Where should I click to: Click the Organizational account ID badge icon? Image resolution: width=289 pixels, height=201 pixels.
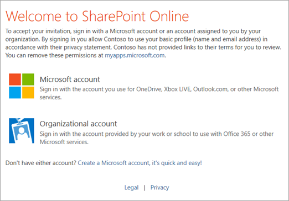click(x=22, y=131)
